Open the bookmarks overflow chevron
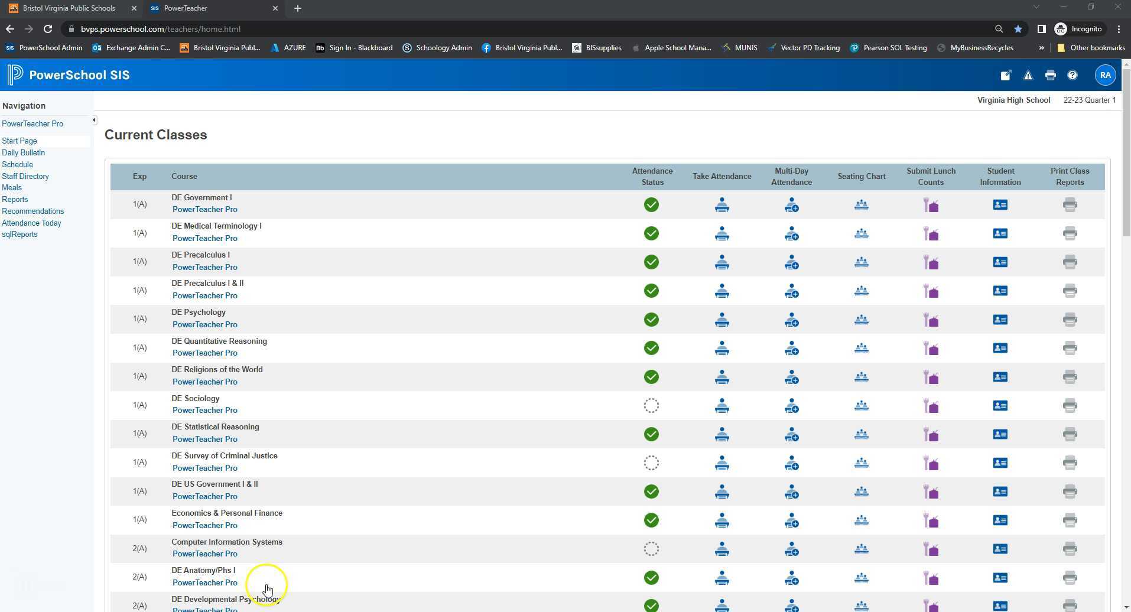Image resolution: width=1131 pixels, height=612 pixels. pyautogui.click(x=1041, y=48)
